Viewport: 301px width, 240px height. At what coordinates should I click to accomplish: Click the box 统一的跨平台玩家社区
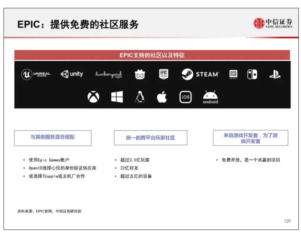click(150, 138)
